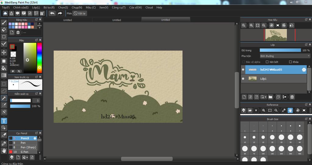Click the Undo arrow button
The width and height of the screenshot is (312, 165).
(x=52, y=13)
